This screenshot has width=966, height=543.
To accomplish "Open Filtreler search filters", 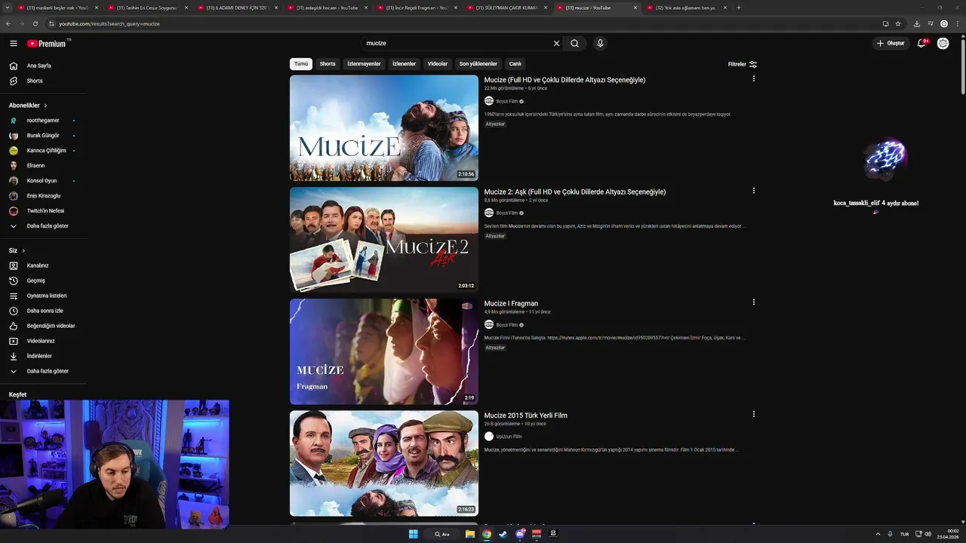I will (743, 64).
